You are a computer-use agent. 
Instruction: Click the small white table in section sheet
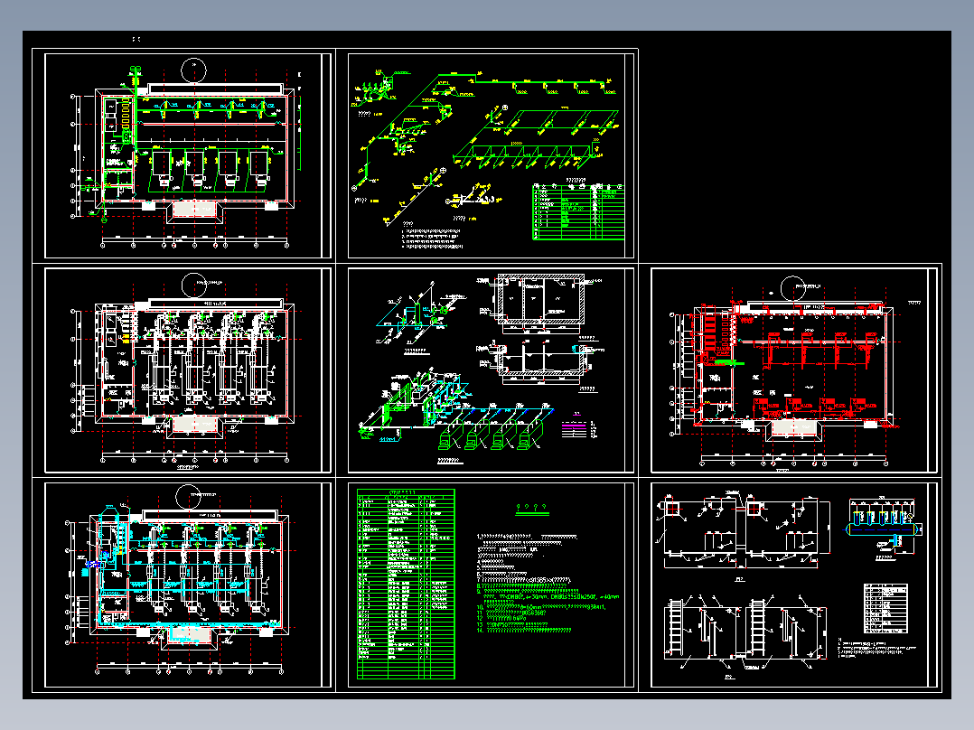tap(885, 608)
